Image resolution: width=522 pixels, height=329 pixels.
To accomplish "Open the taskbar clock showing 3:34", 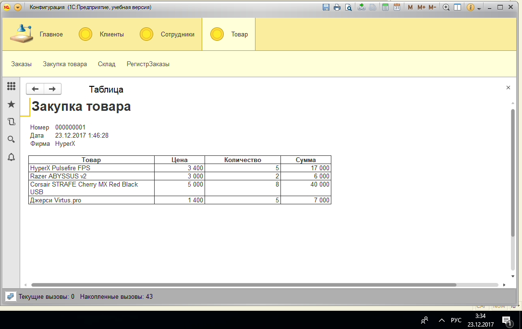I will pyautogui.click(x=480, y=320).
